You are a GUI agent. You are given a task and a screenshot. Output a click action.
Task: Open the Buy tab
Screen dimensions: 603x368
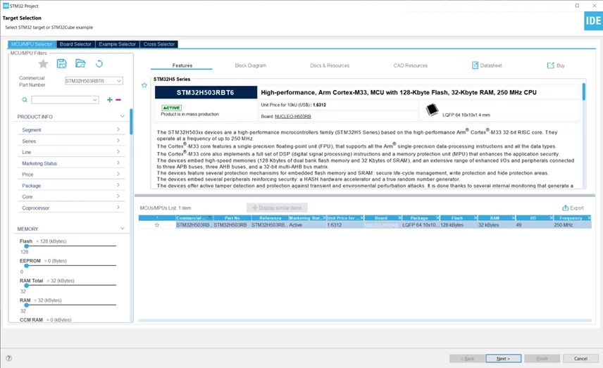point(556,65)
